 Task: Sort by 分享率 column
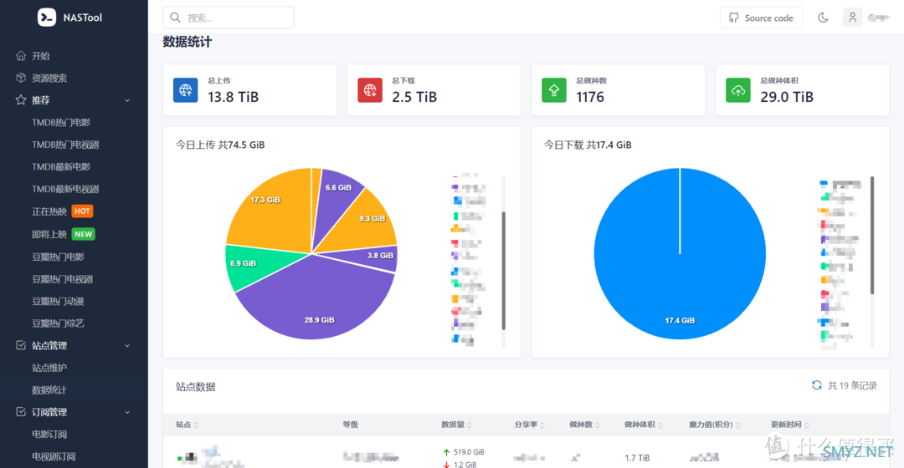pos(529,425)
